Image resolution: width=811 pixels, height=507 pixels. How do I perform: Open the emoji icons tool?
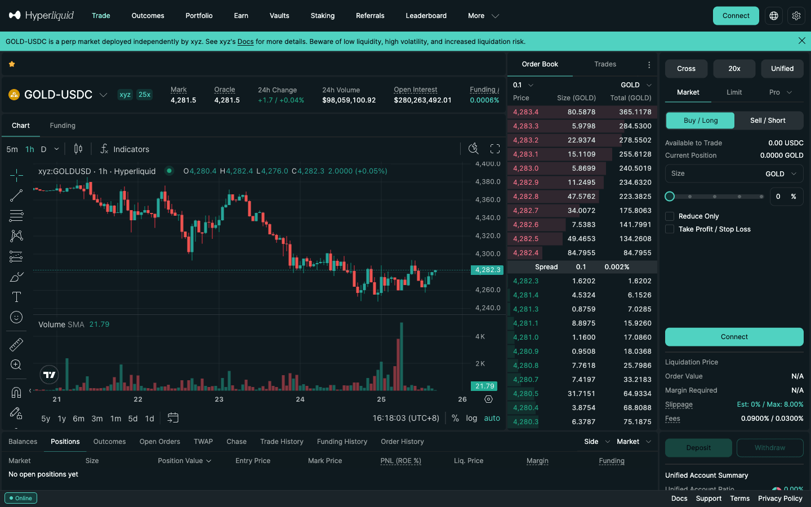[16, 317]
